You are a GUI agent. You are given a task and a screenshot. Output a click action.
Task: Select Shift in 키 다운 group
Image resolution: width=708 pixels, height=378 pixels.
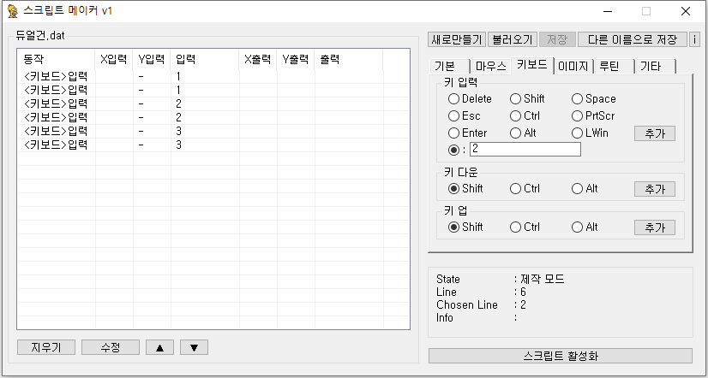point(465,188)
